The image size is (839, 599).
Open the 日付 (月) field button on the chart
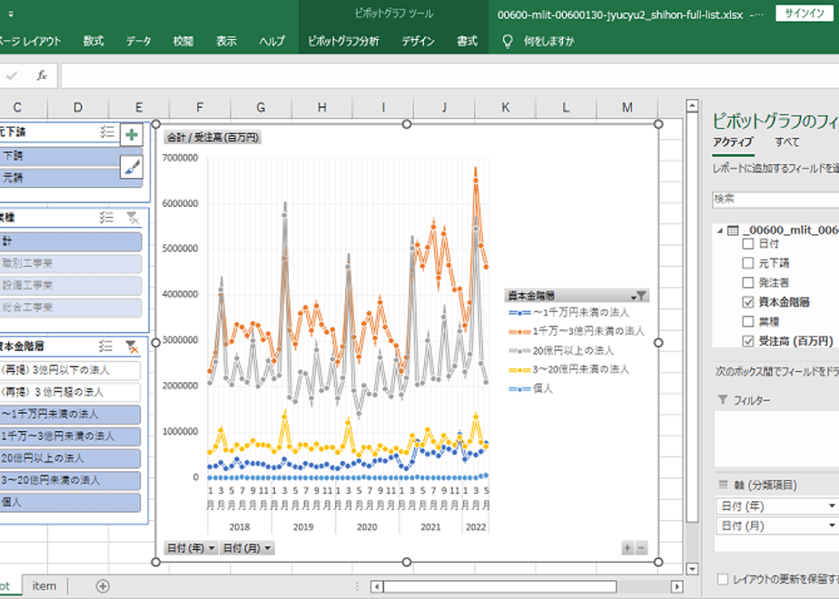(x=247, y=547)
